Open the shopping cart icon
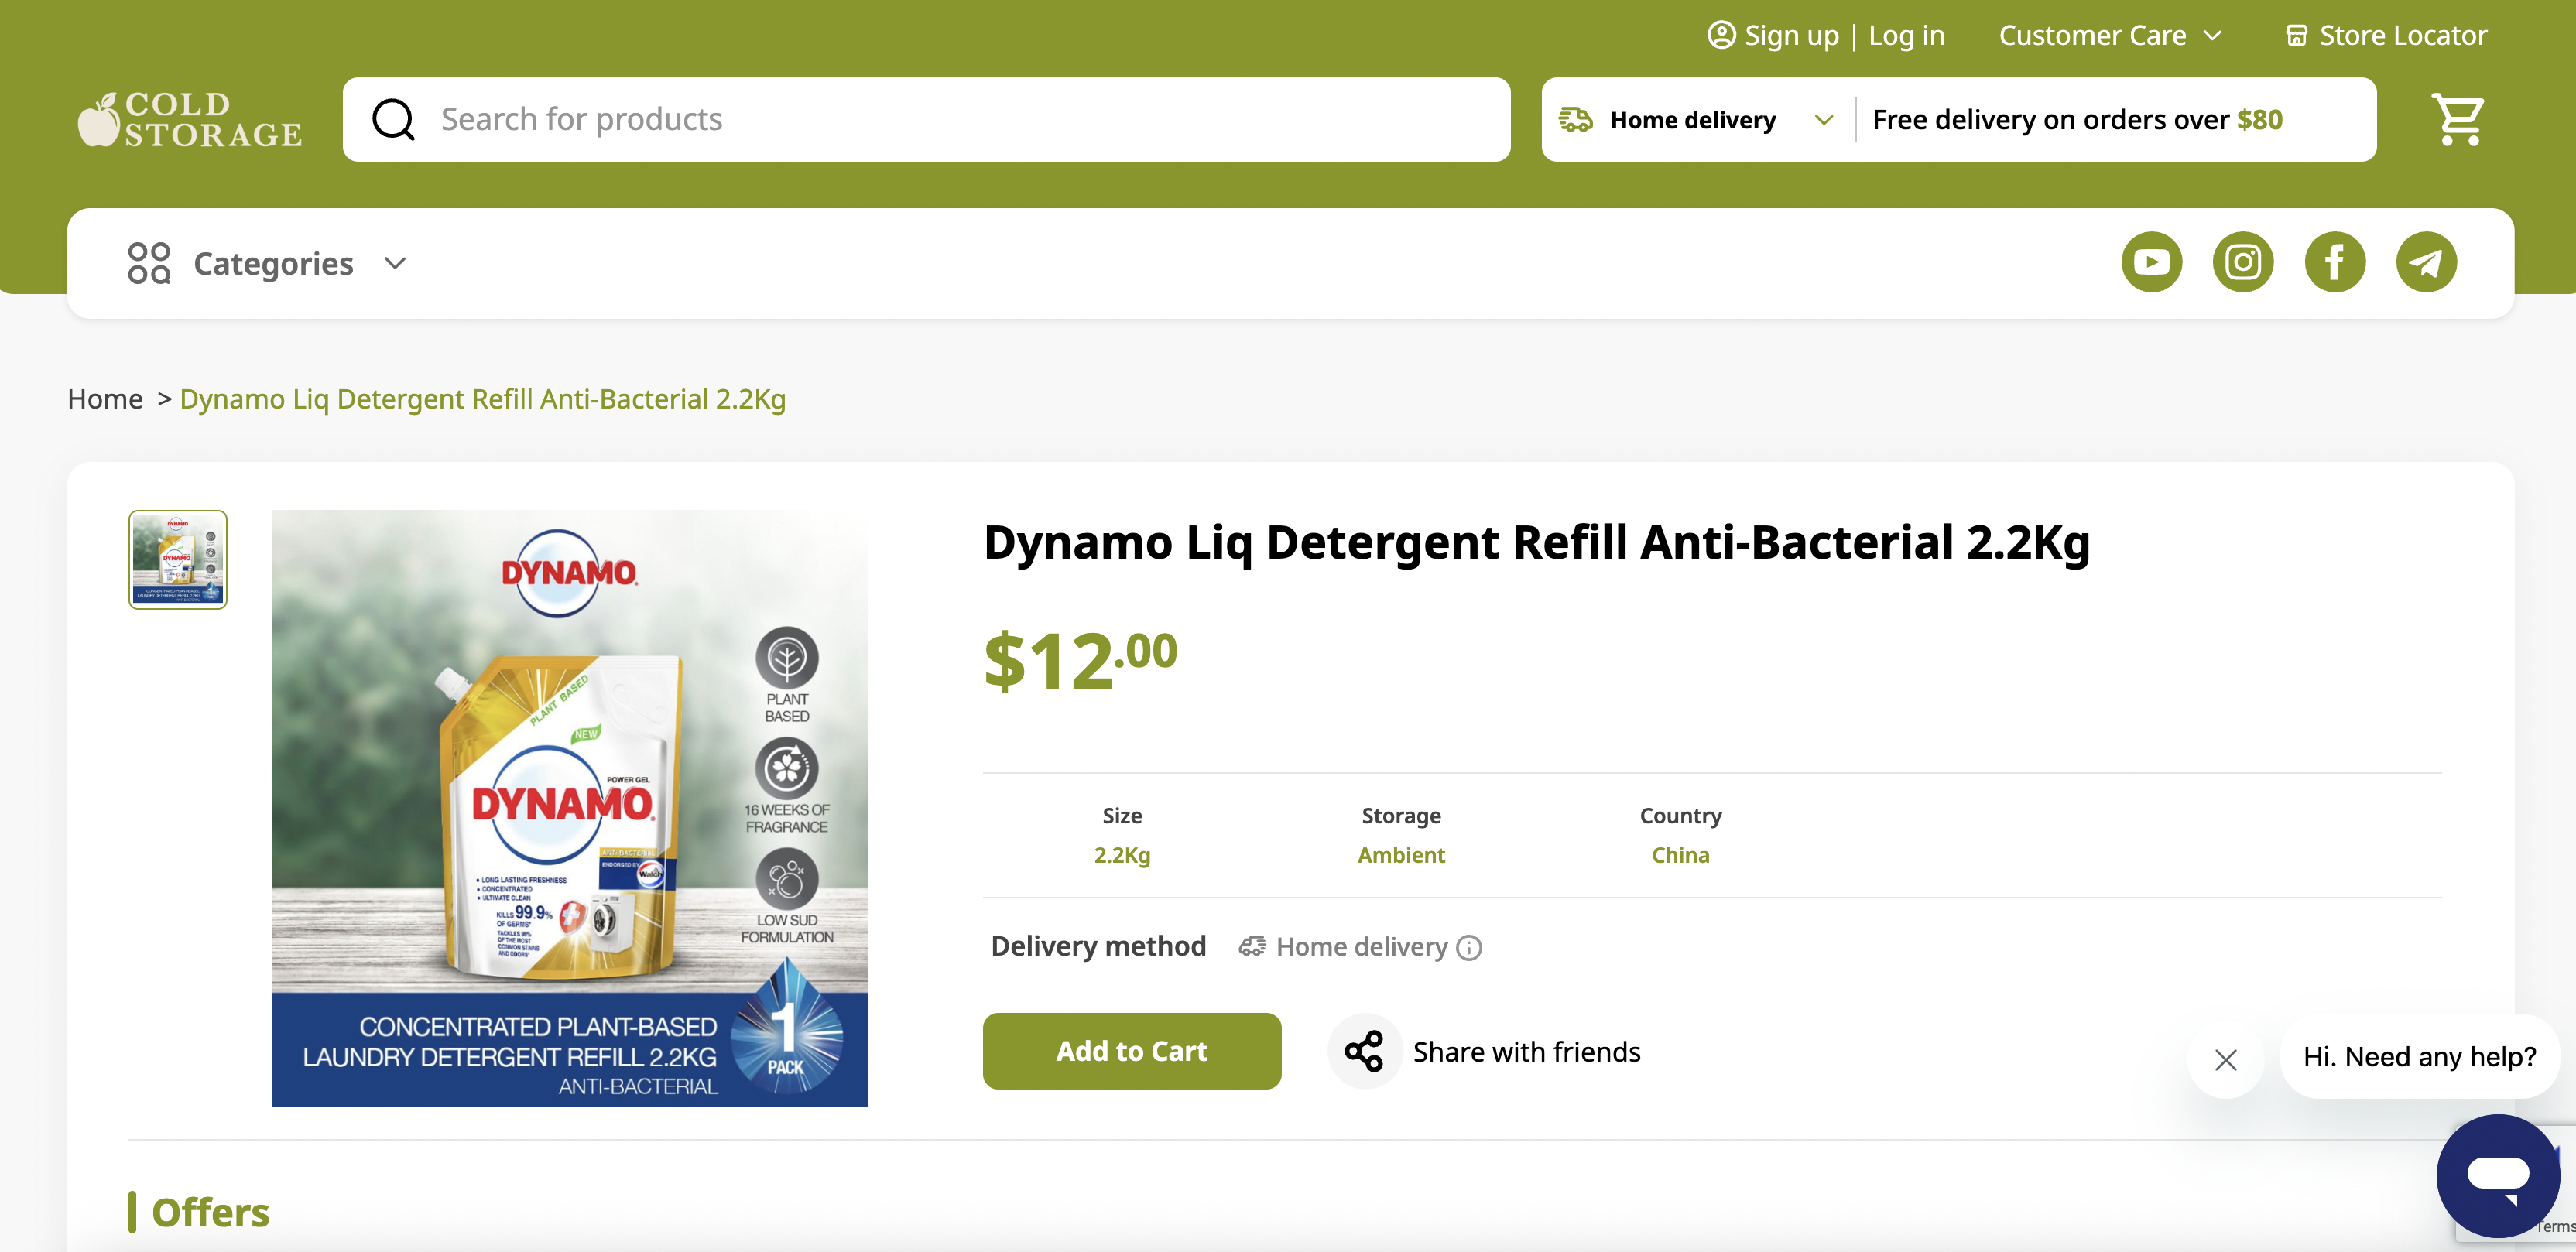This screenshot has width=2576, height=1252. click(2458, 120)
